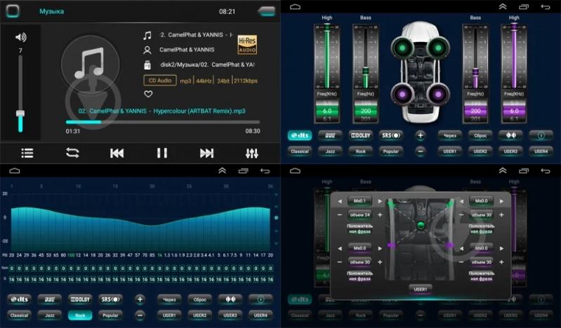This screenshot has width=561, height=328.
Task: Click the song progress bar
Action: click(162, 122)
